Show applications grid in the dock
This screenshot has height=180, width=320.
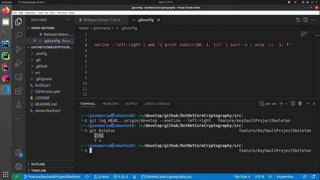pyautogui.click(x=5, y=174)
